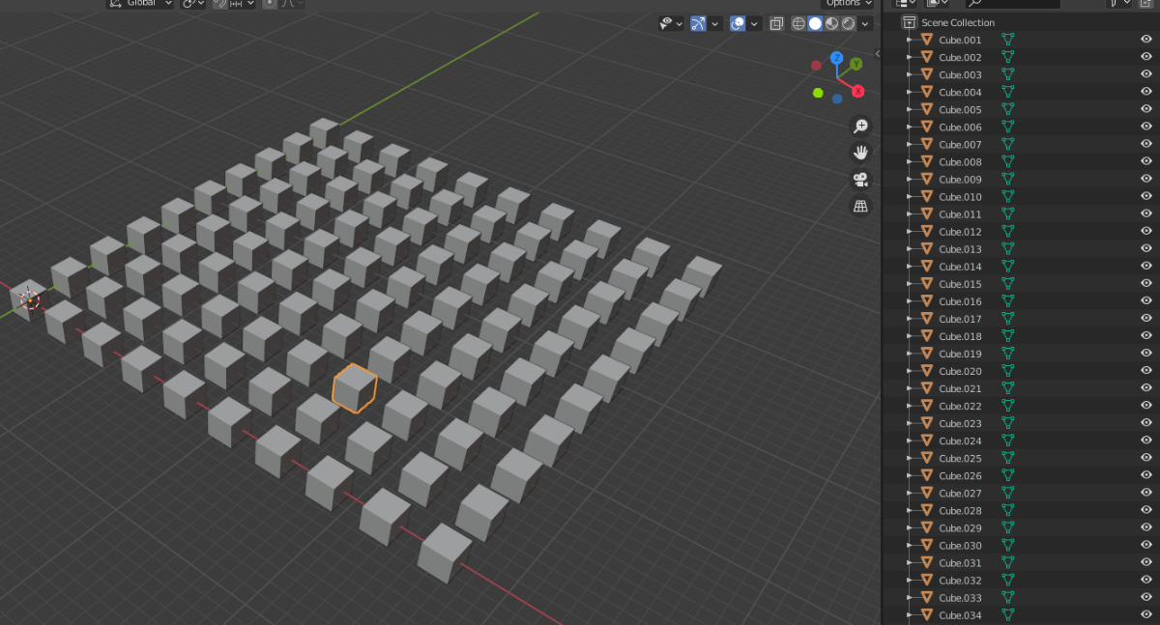Click the blue Z axis gizmo ball
The width and height of the screenshot is (1160, 625).
(837, 60)
